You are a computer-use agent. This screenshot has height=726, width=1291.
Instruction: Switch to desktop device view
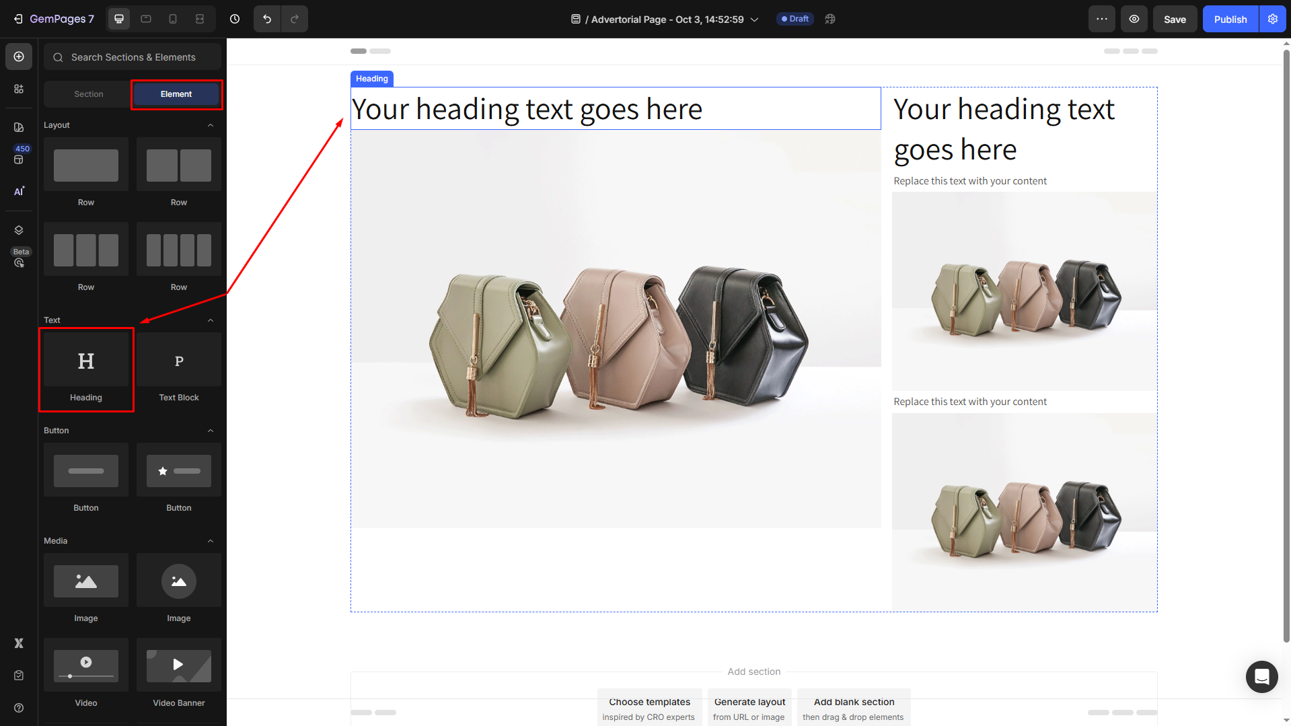click(x=119, y=19)
